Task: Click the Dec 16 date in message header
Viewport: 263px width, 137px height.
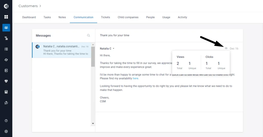Action: pos(234,49)
